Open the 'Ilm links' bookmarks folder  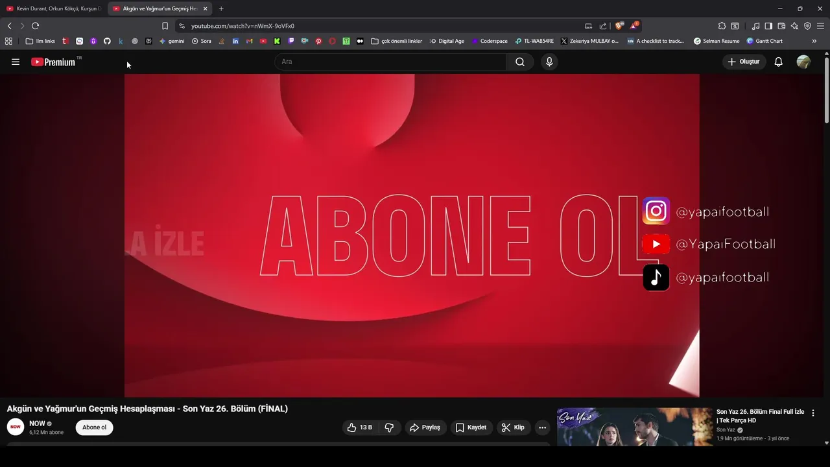(x=40, y=41)
